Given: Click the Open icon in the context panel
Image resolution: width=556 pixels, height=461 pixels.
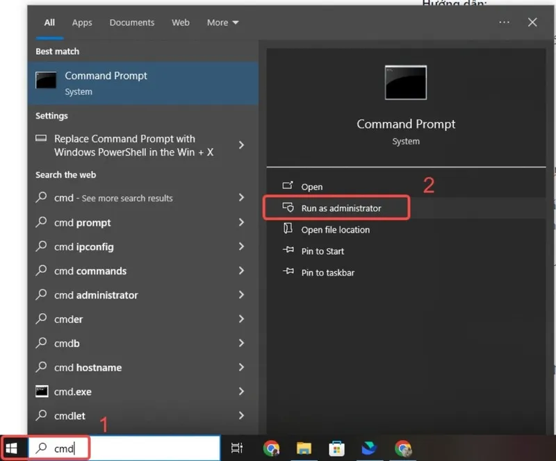Looking at the screenshot, I should click(x=288, y=186).
